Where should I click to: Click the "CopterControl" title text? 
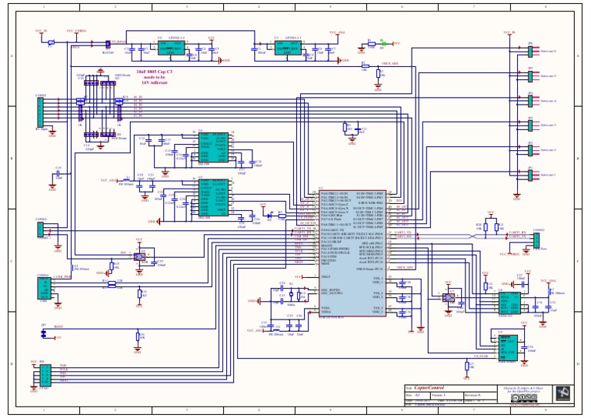coord(429,388)
